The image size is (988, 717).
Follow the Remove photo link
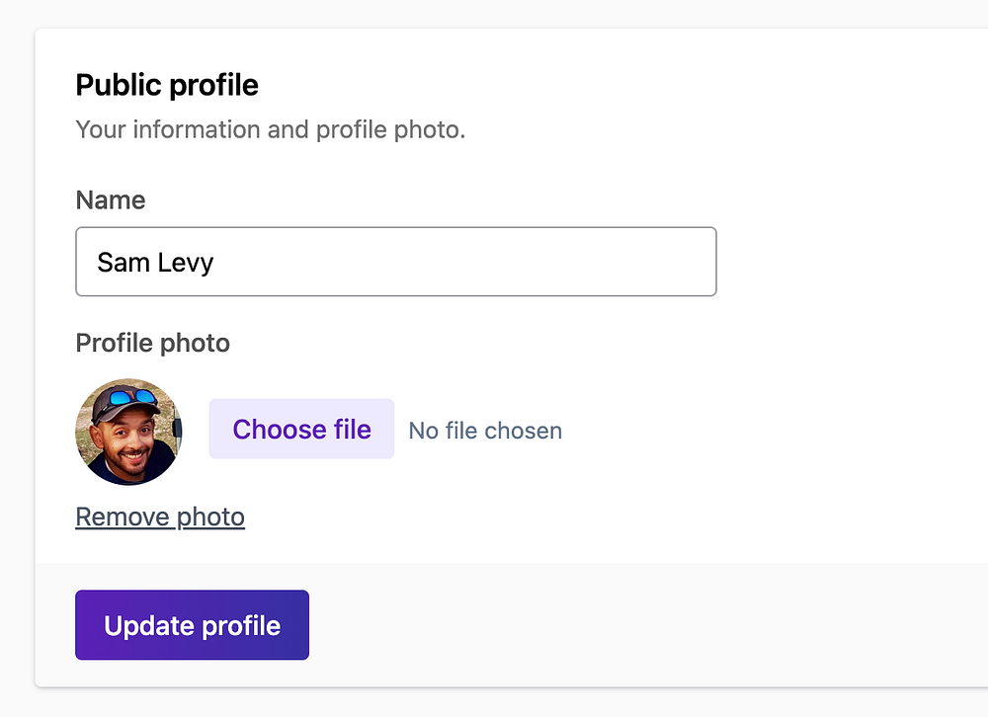tap(160, 517)
